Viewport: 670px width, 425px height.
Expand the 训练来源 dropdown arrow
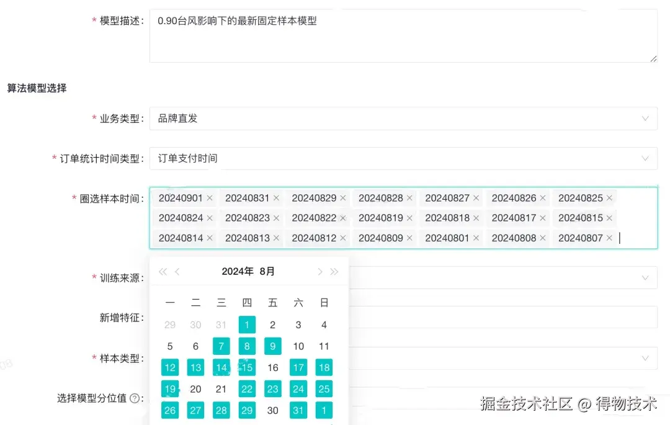tap(645, 277)
